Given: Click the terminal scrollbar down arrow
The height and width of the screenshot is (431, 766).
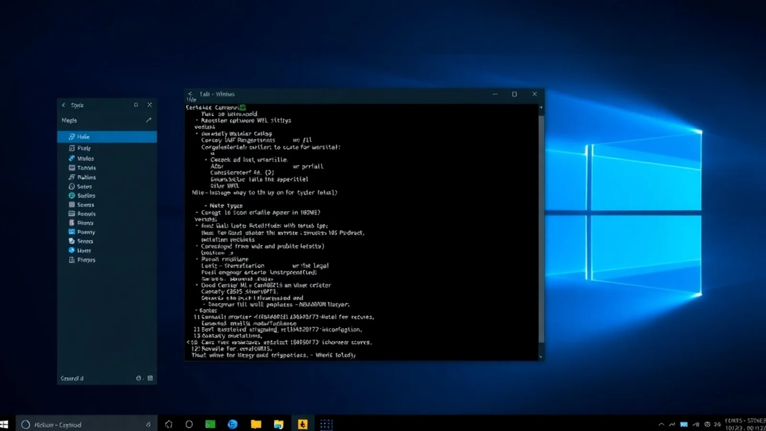Looking at the screenshot, I should [541, 357].
